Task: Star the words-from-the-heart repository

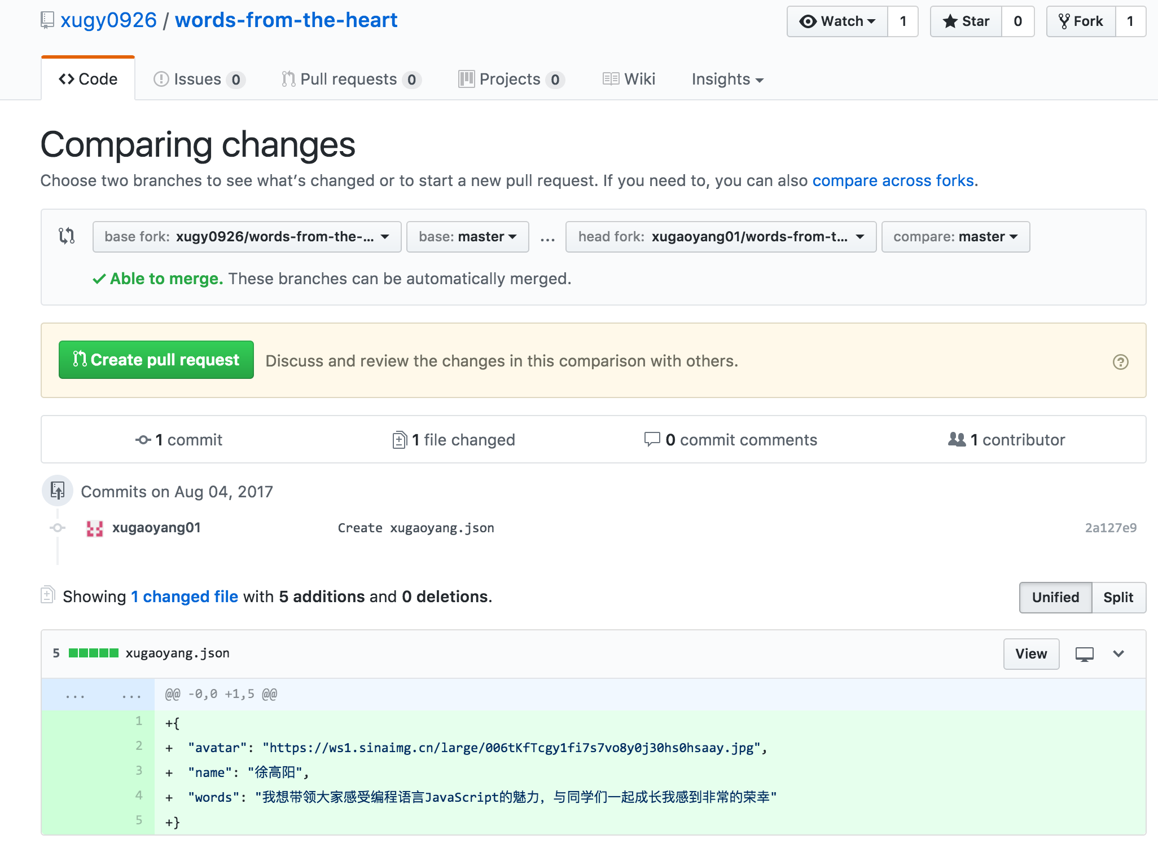Action: tap(966, 21)
